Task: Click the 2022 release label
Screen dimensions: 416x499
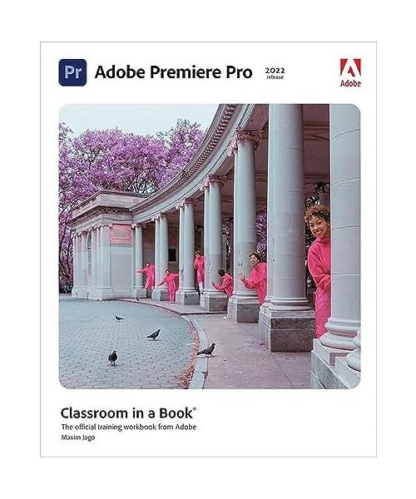Action: point(275,73)
